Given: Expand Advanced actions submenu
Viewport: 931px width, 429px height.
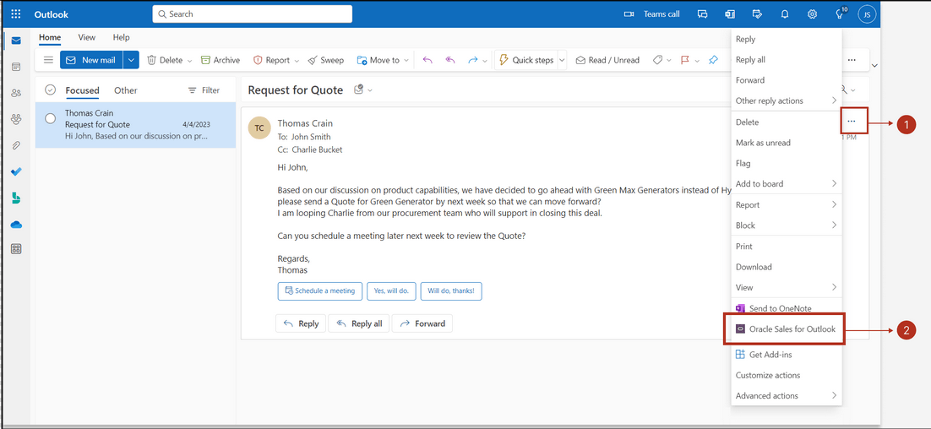Looking at the screenshot, I should click(787, 395).
